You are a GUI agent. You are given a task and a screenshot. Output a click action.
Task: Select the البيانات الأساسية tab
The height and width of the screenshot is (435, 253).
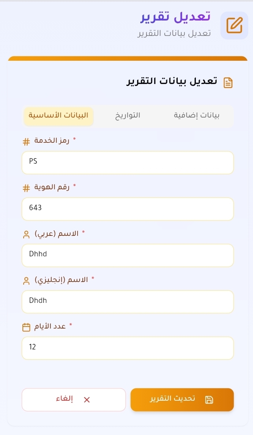click(x=58, y=116)
